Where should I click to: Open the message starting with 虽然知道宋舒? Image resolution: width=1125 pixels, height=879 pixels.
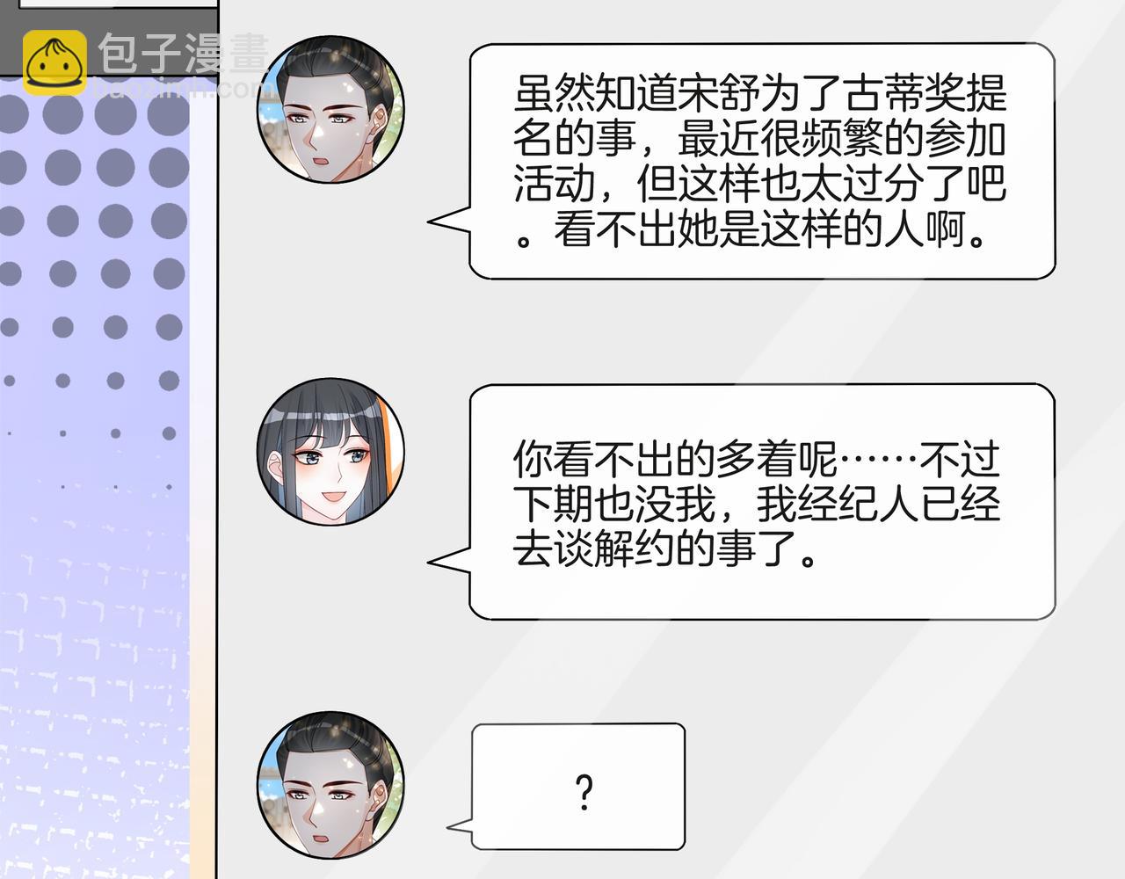[x=761, y=161]
